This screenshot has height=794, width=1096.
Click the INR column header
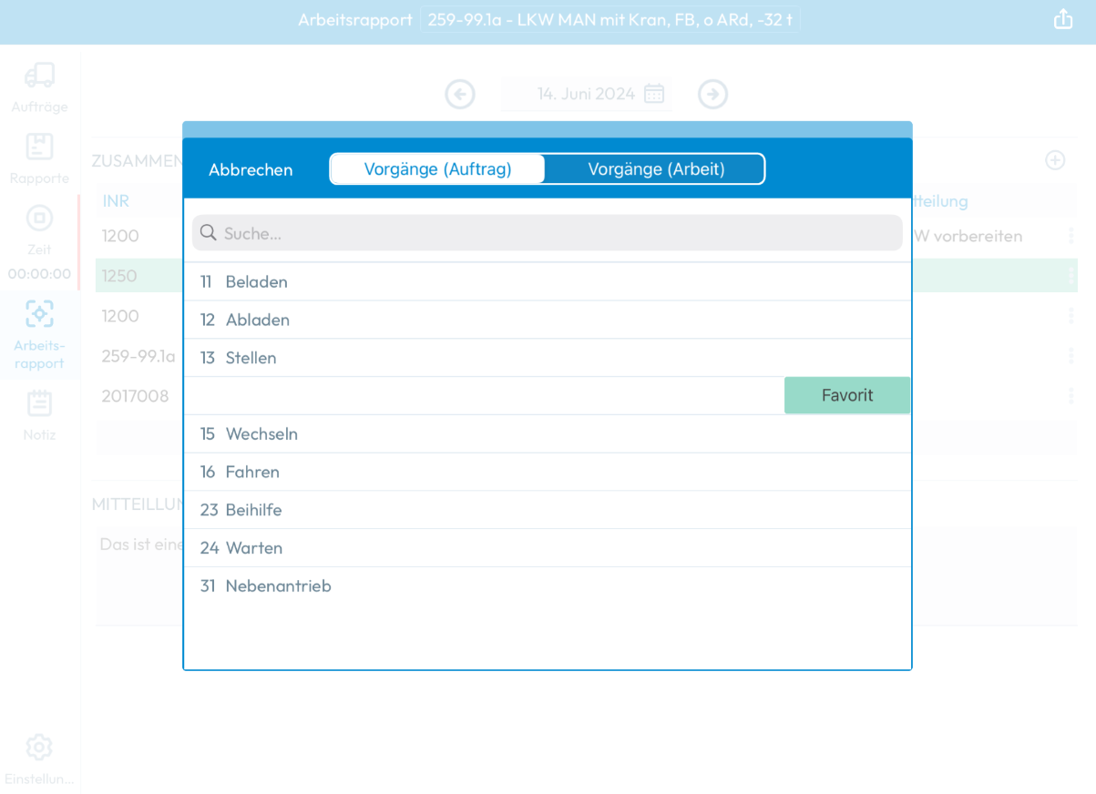click(116, 200)
